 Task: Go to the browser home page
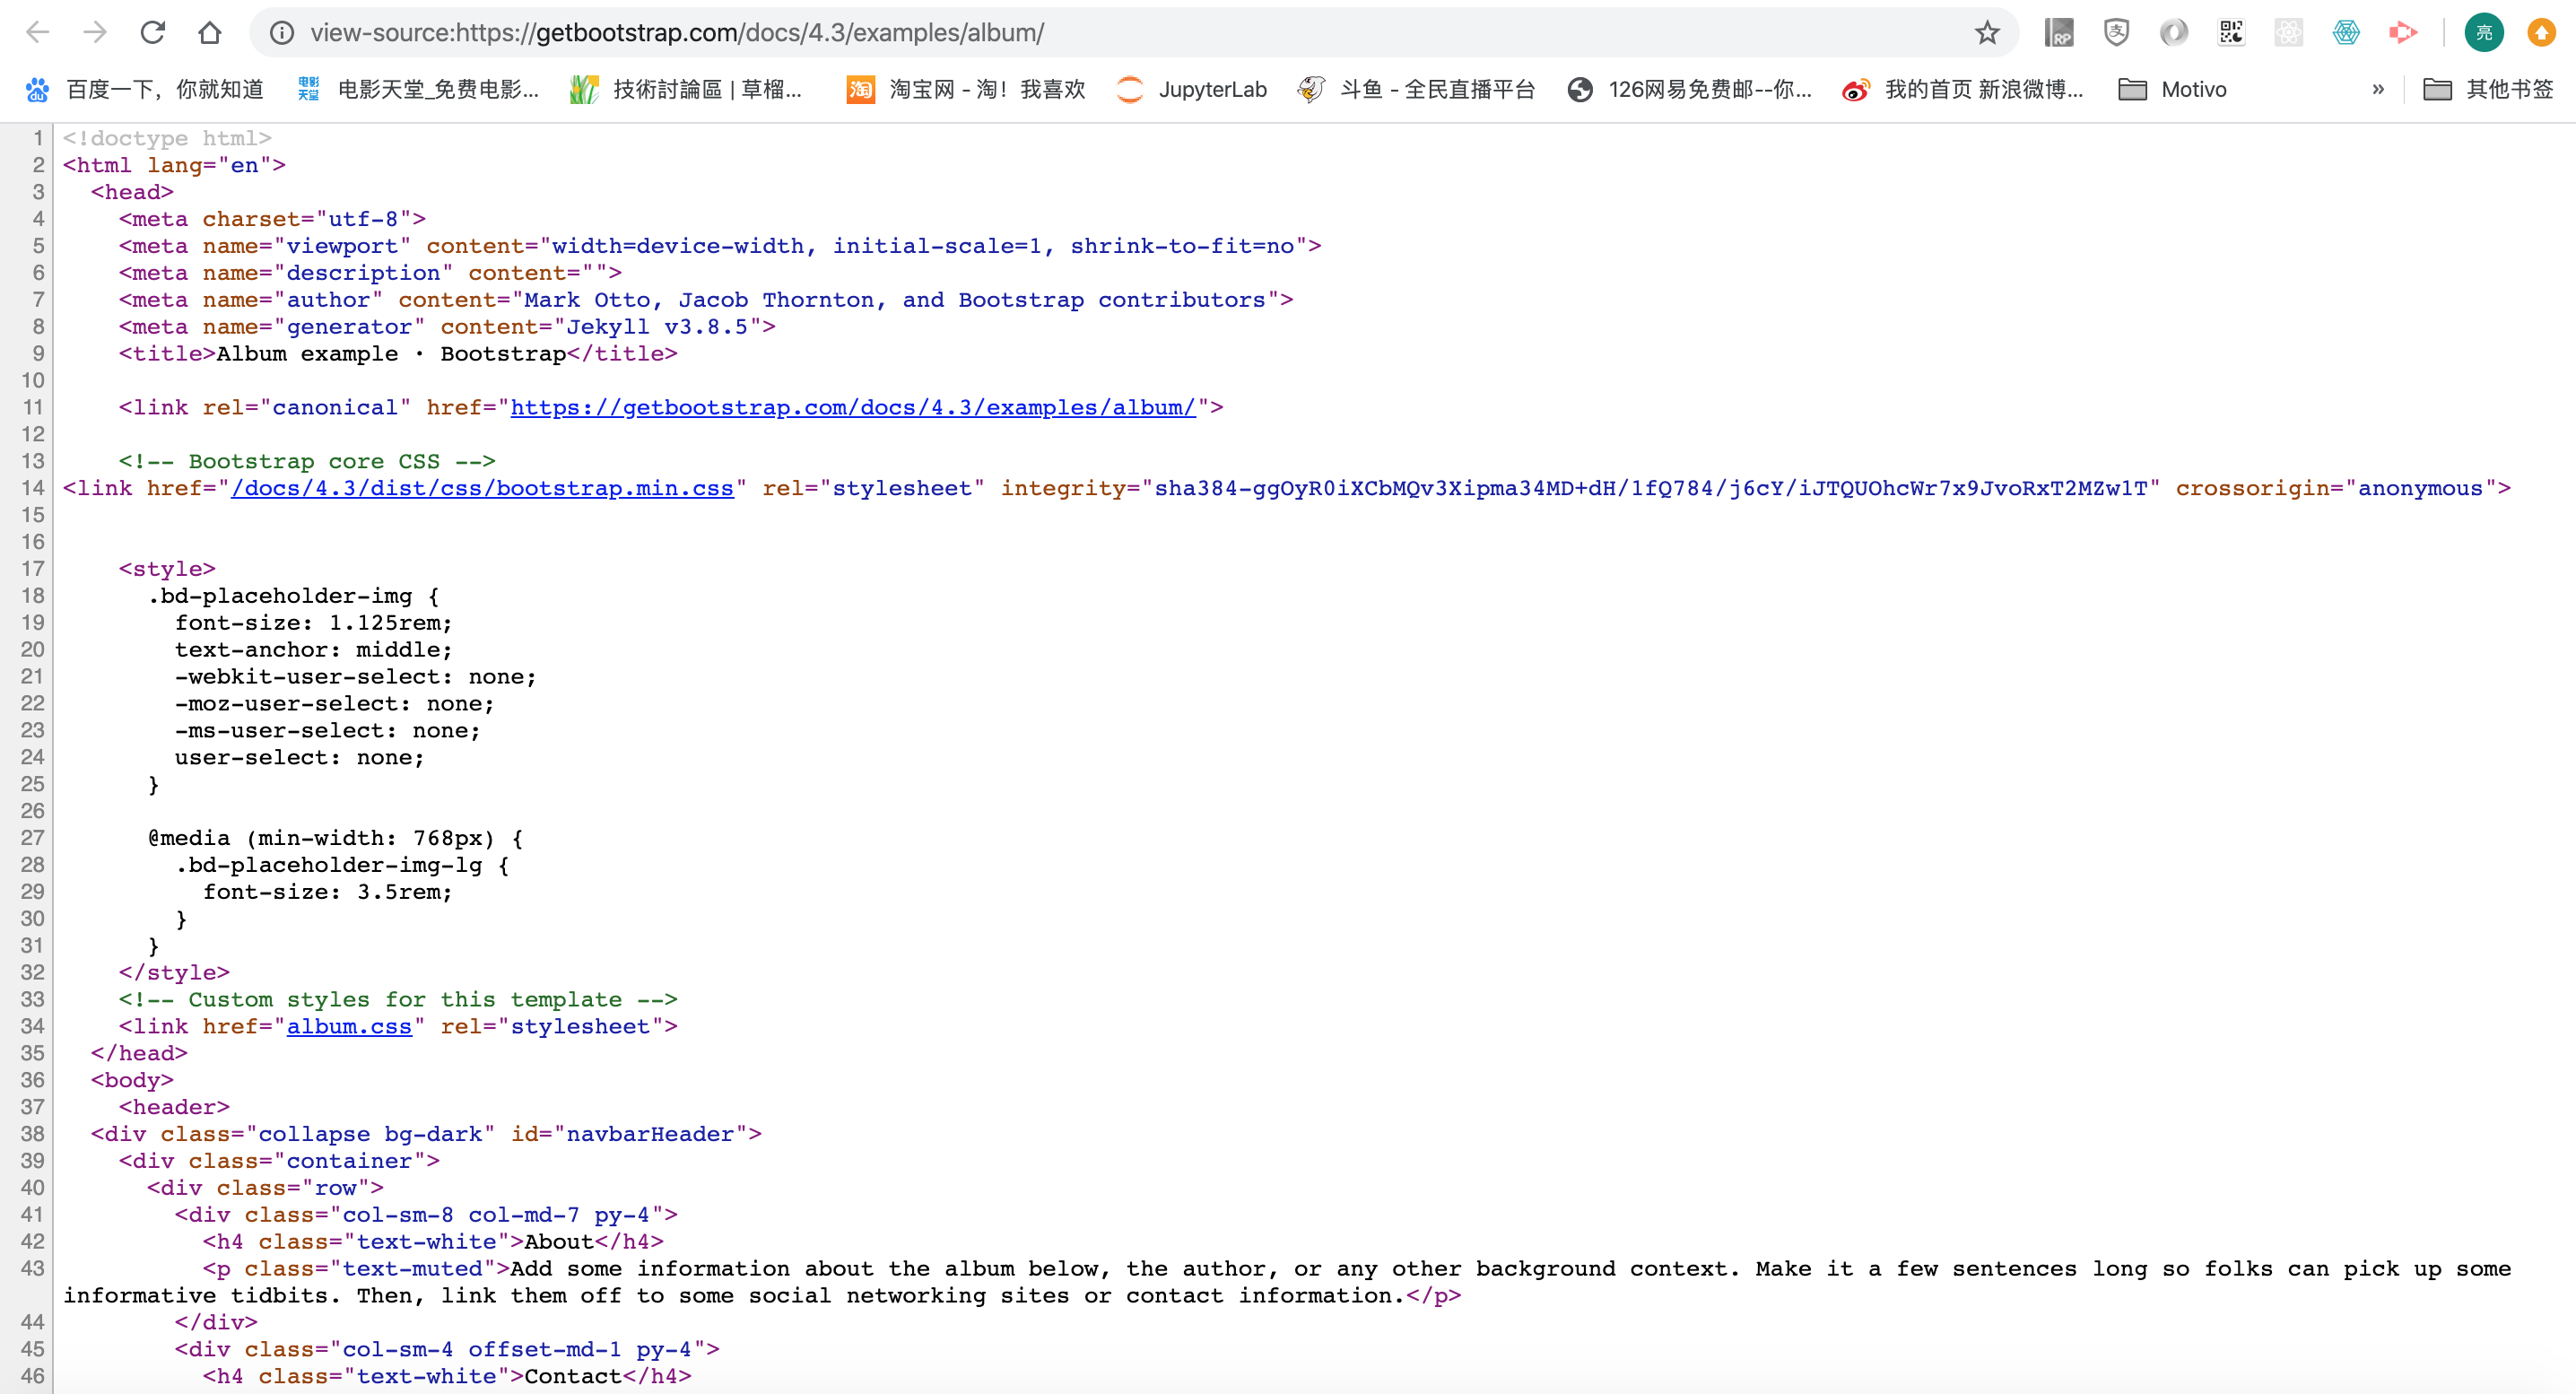[x=209, y=33]
